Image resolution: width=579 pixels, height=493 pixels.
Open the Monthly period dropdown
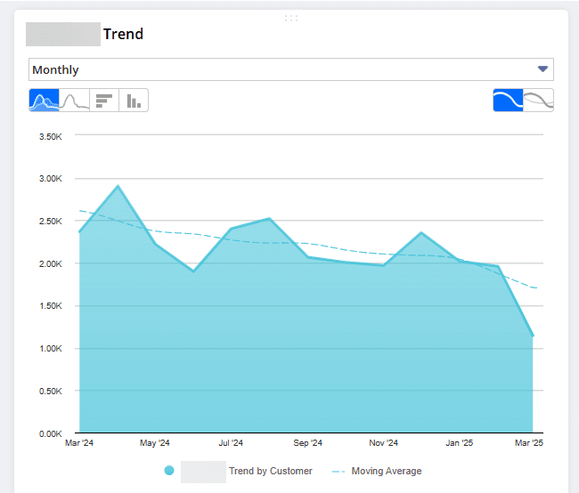pyautogui.click(x=291, y=69)
